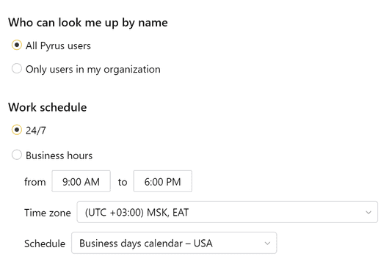Click the Schedule label text
Viewport: 392px width, 267px height.
45,244
